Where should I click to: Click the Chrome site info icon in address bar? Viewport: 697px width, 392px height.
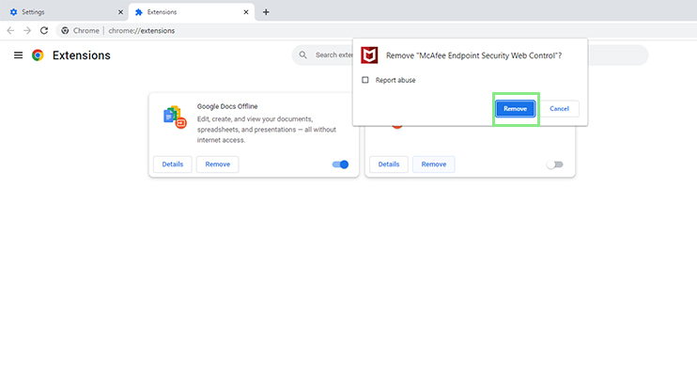coord(66,30)
